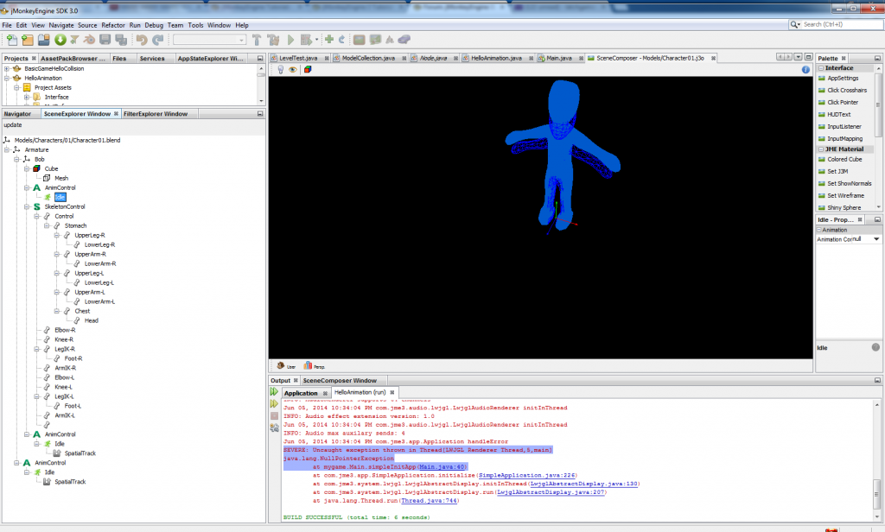Collapse the Armature node expander
The height and width of the screenshot is (532, 885).
pos(7,150)
